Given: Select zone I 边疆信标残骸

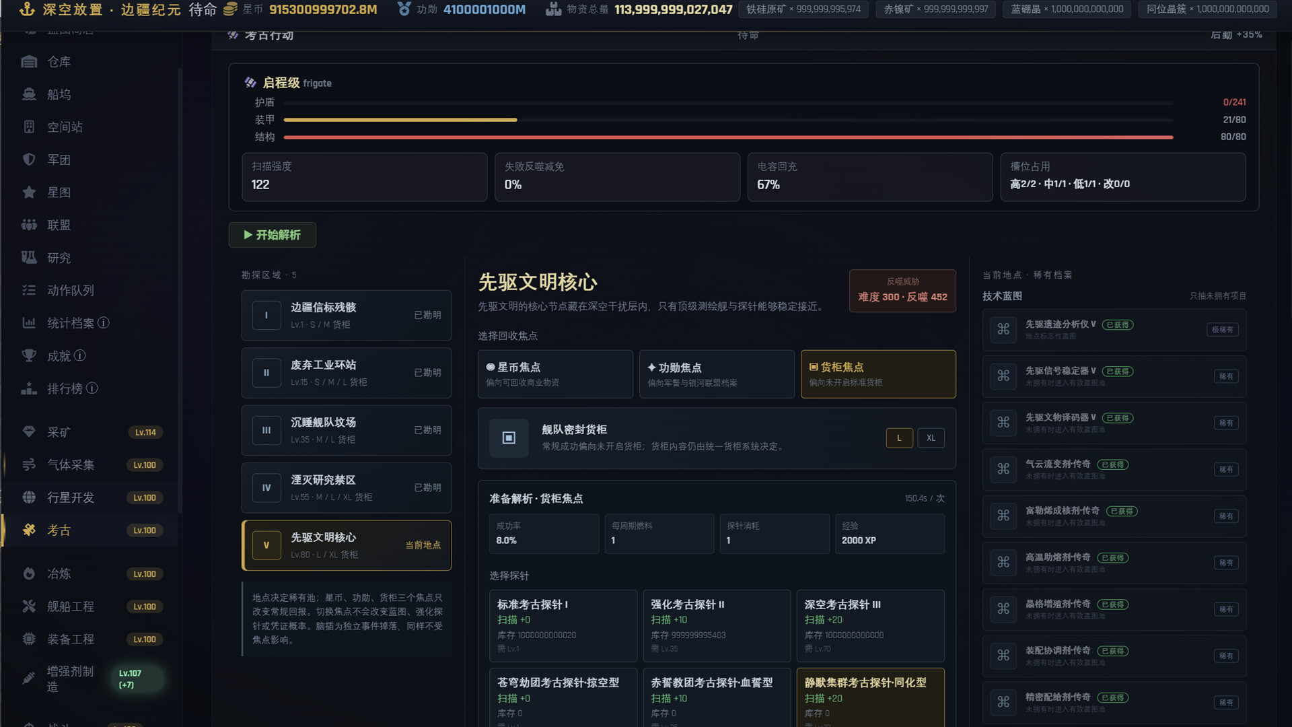Looking at the screenshot, I should coord(347,315).
